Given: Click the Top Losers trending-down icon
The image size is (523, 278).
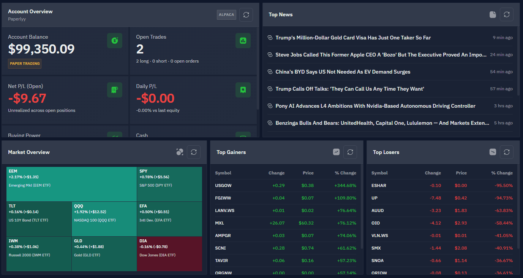Looking at the screenshot, I should [x=493, y=152].
